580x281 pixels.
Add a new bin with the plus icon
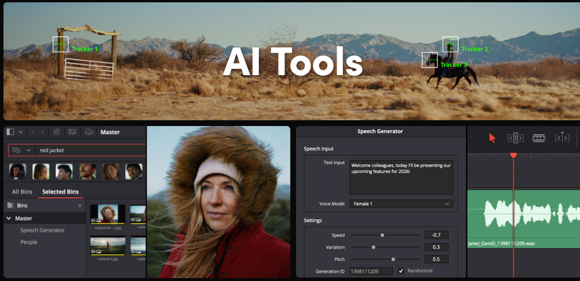tap(79, 205)
